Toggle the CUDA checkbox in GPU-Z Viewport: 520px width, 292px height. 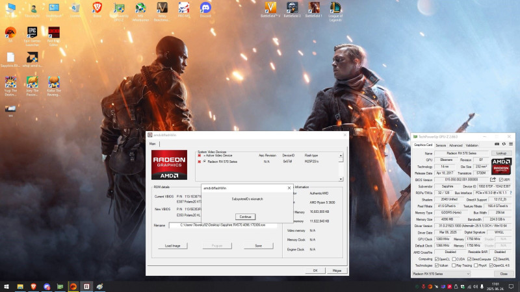point(454,259)
